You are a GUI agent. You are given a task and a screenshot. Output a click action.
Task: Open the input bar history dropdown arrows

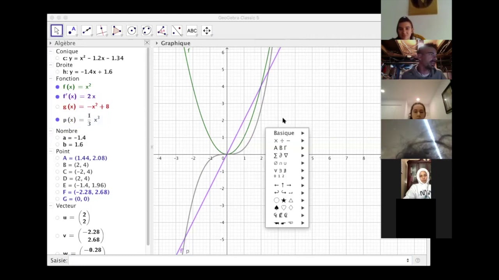click(408, 261)
